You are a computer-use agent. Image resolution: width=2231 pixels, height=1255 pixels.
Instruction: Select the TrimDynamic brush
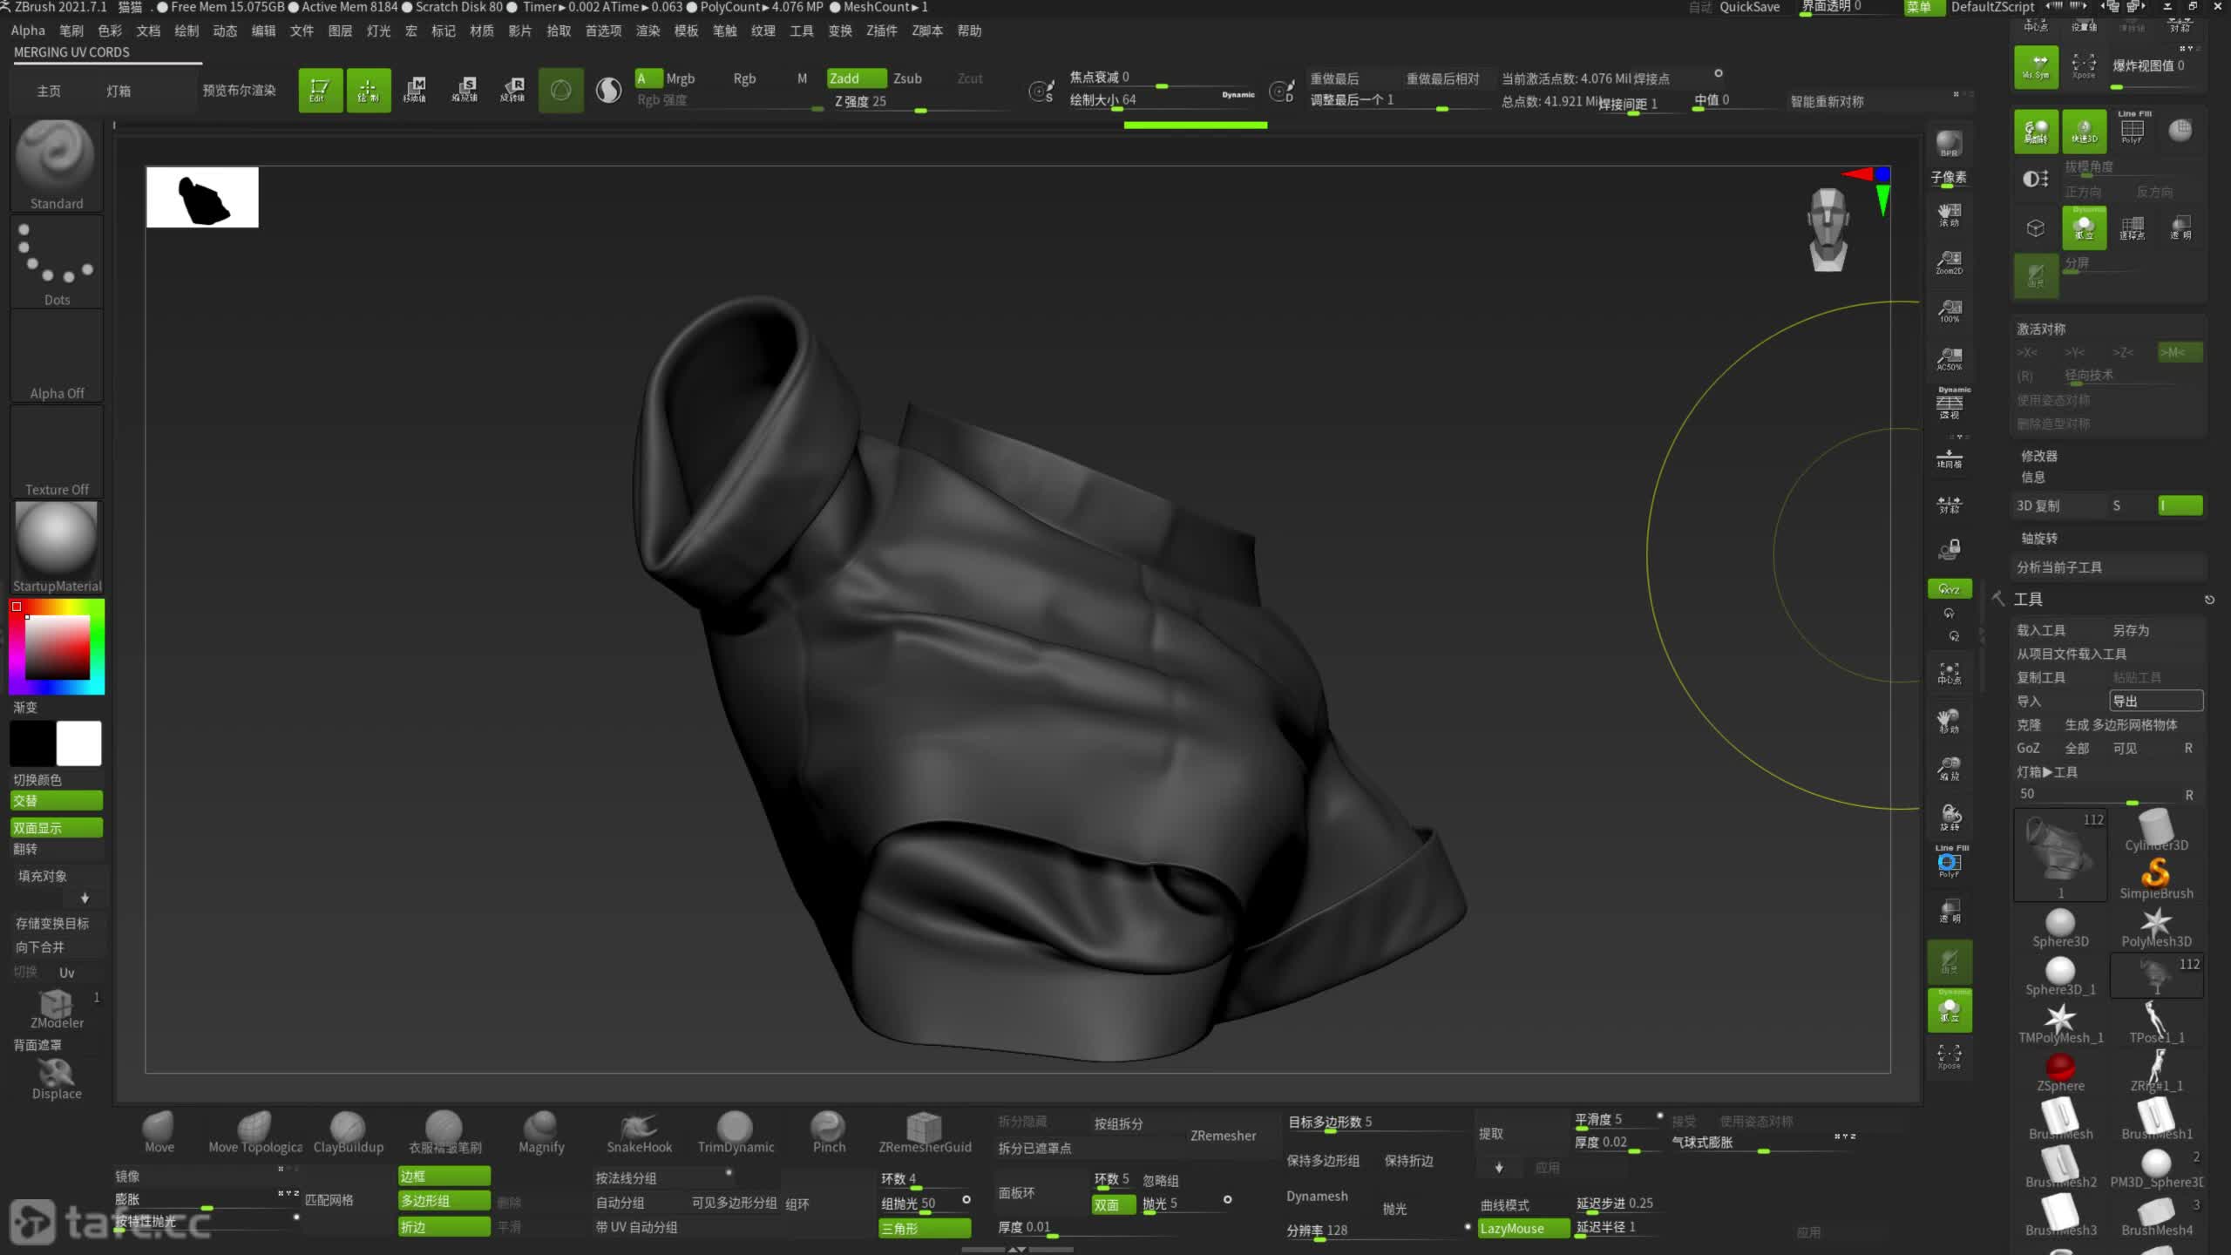(736, 1132)
